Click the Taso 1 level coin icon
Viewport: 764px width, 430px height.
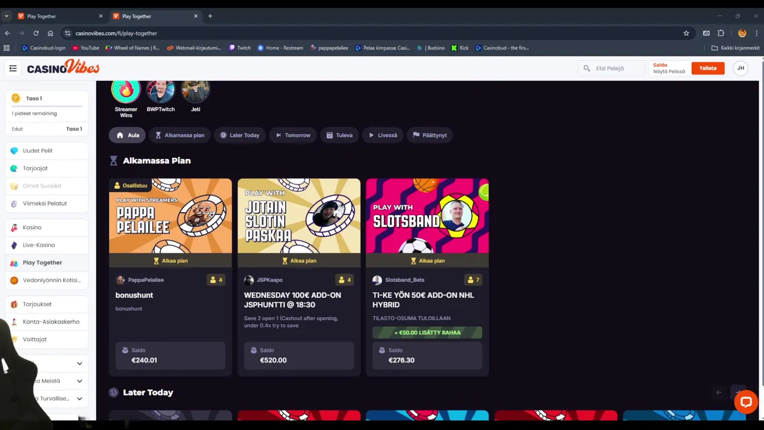coord(16,98)
